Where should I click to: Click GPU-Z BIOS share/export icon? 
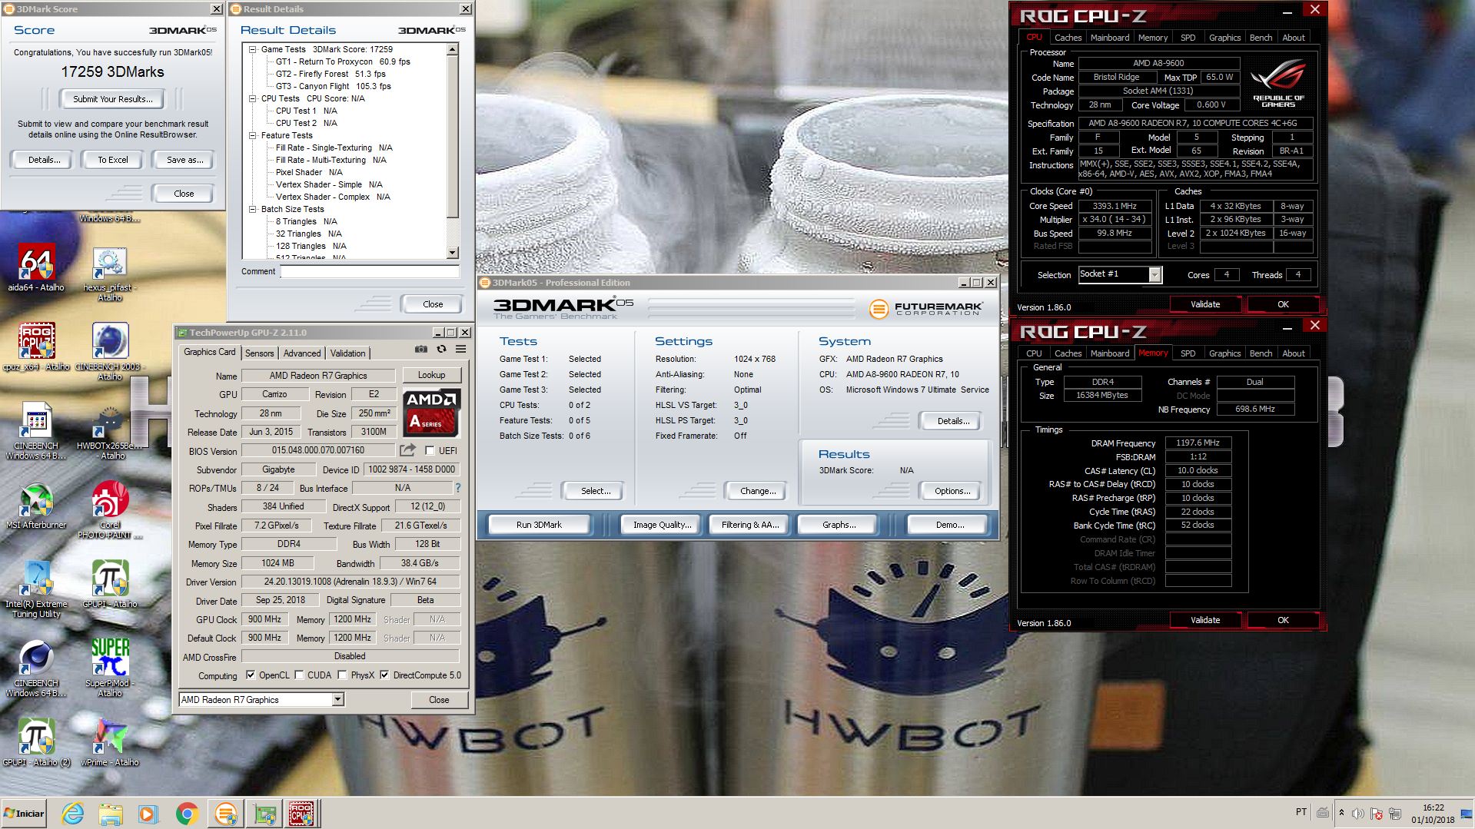coord(407,450)
